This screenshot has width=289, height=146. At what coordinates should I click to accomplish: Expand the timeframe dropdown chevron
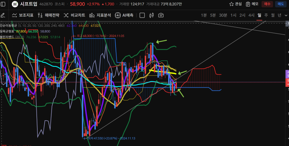tap(286, 15)
